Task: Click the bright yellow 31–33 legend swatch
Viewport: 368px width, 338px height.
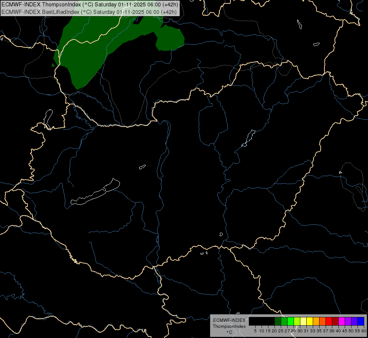Action: pos(310,321)
